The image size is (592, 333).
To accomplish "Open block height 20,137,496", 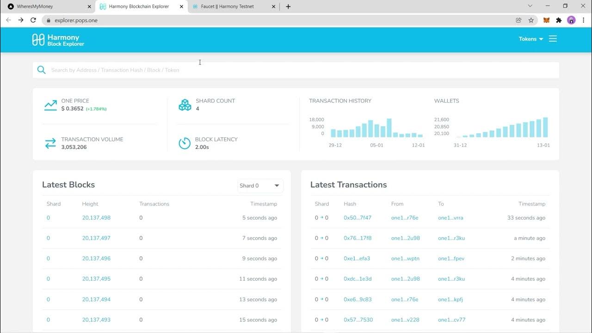I will click(96, 259).
